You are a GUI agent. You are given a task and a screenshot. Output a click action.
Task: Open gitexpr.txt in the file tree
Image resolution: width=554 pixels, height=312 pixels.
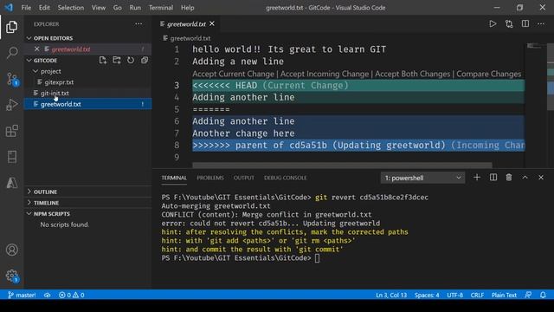click(x=88, y=82)
